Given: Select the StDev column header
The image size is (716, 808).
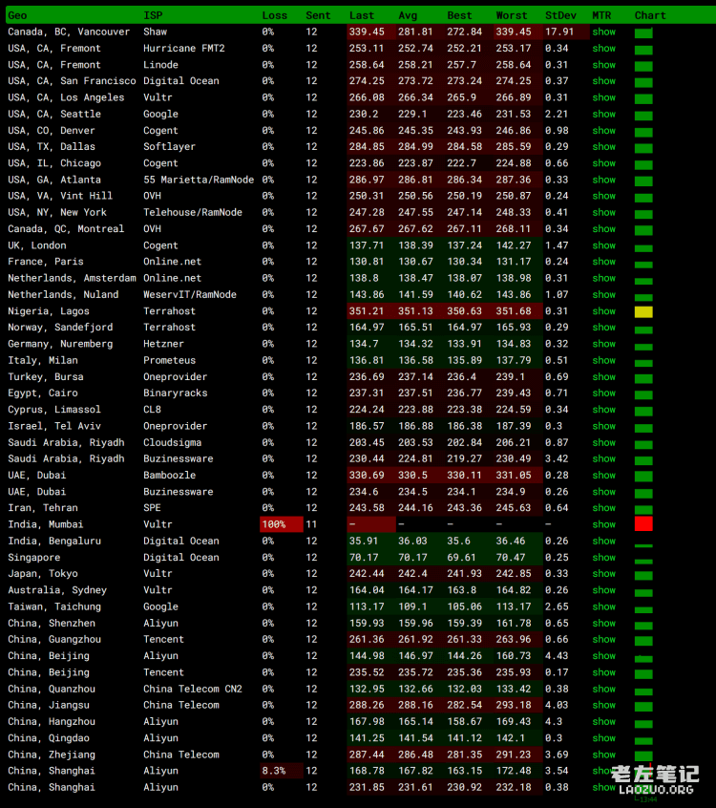Looking at the screenshot, I should [x=559, y=15].
